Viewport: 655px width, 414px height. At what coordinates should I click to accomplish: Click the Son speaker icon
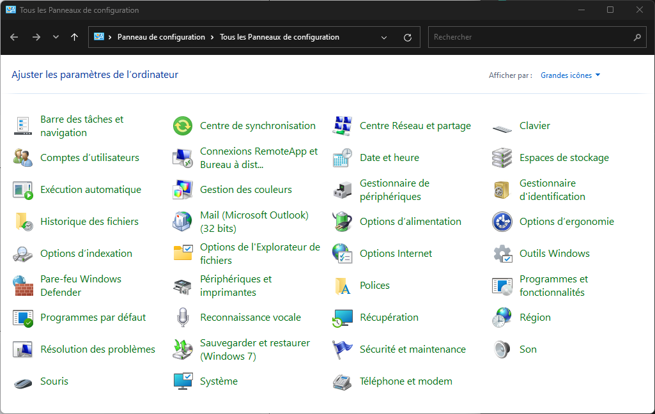tap(502, 349)
